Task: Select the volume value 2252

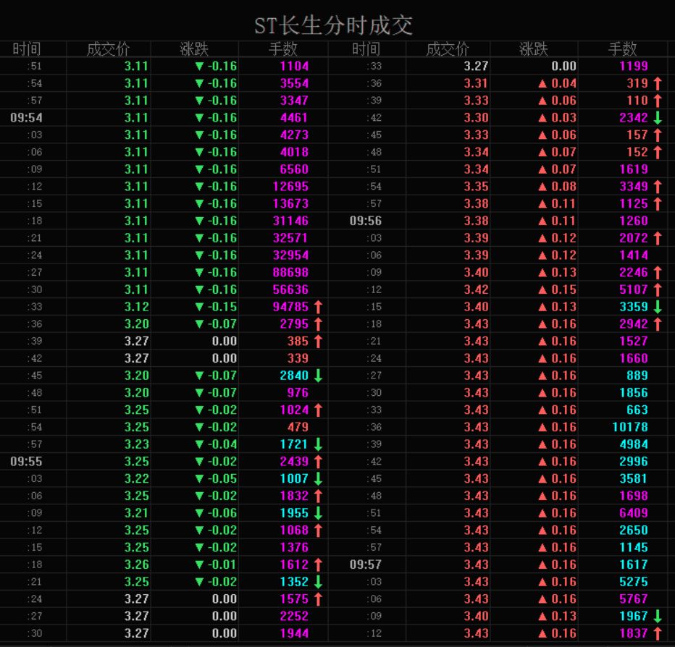Action: point(294,616)
